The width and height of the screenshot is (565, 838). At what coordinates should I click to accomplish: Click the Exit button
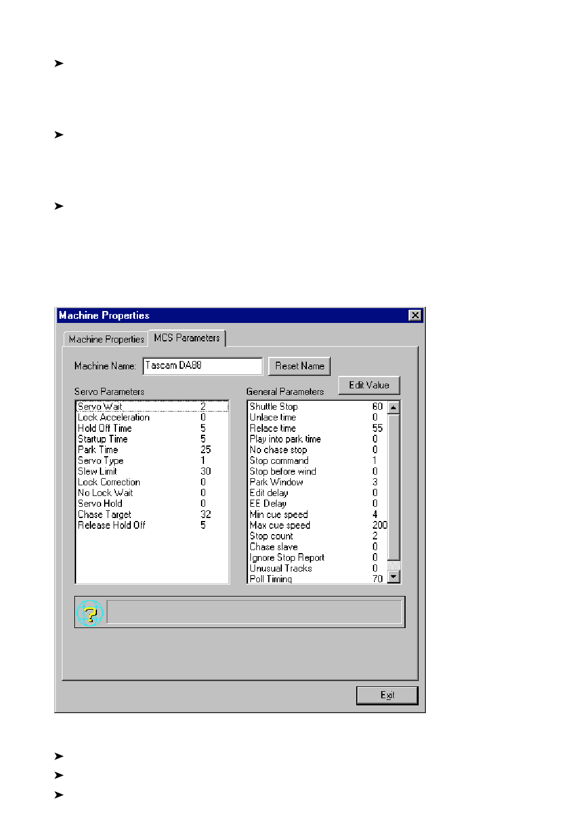click(387, 695)
